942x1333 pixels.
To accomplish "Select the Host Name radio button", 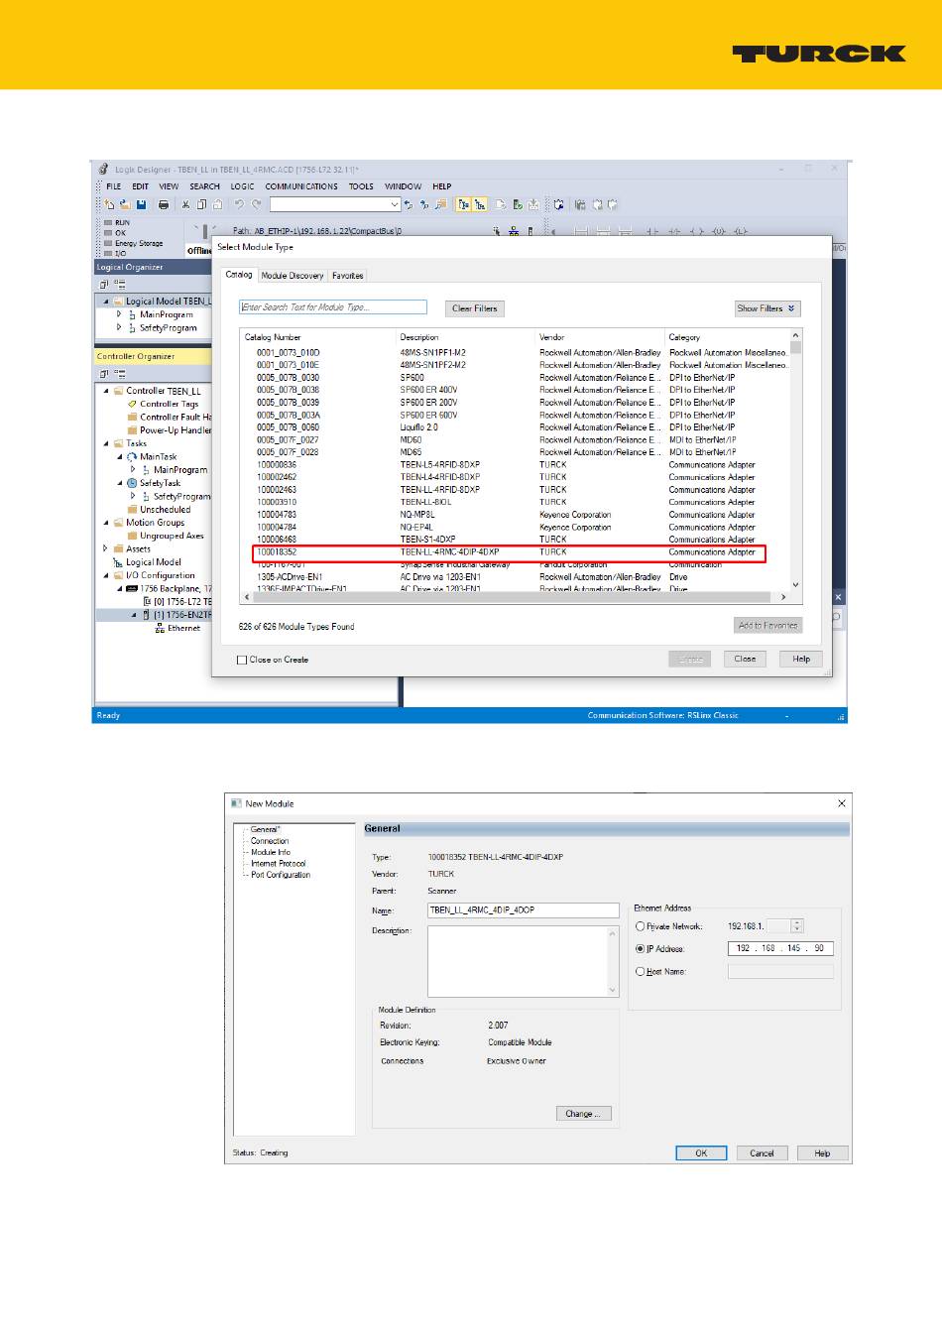I will [x=640, y=972].
